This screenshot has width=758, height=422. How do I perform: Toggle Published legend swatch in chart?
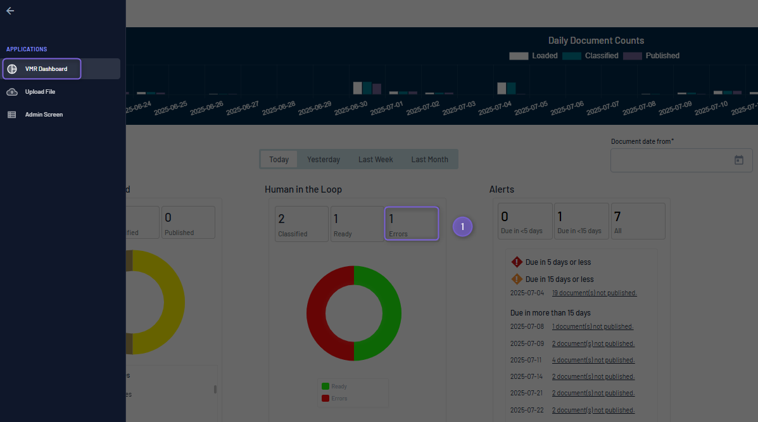pyautogui.click(x=633, y=56)
